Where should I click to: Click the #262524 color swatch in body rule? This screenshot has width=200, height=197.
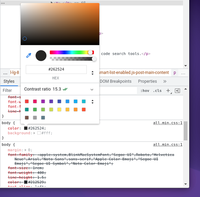pos(26,128)
